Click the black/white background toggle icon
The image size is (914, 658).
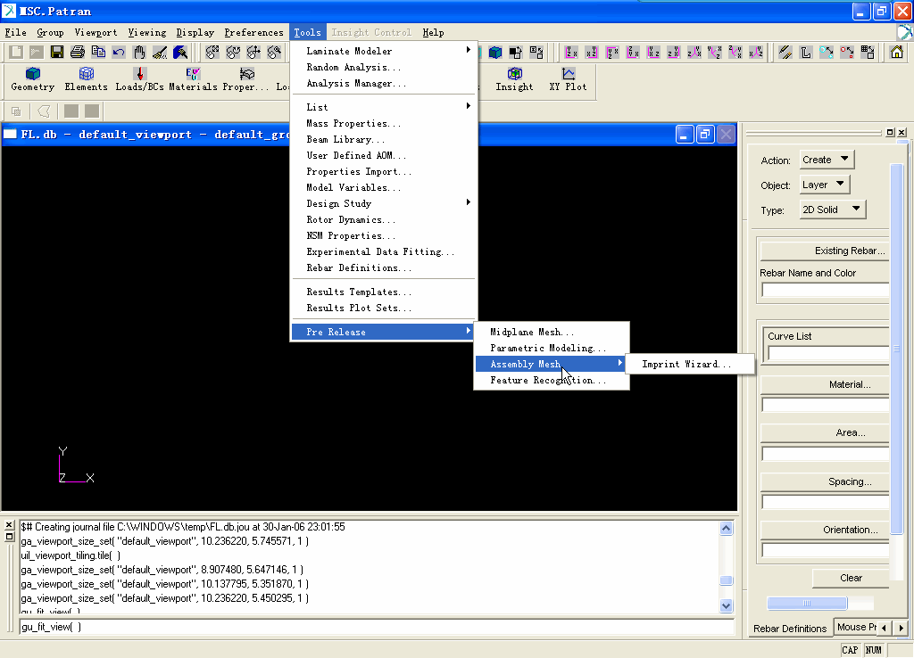516,53
